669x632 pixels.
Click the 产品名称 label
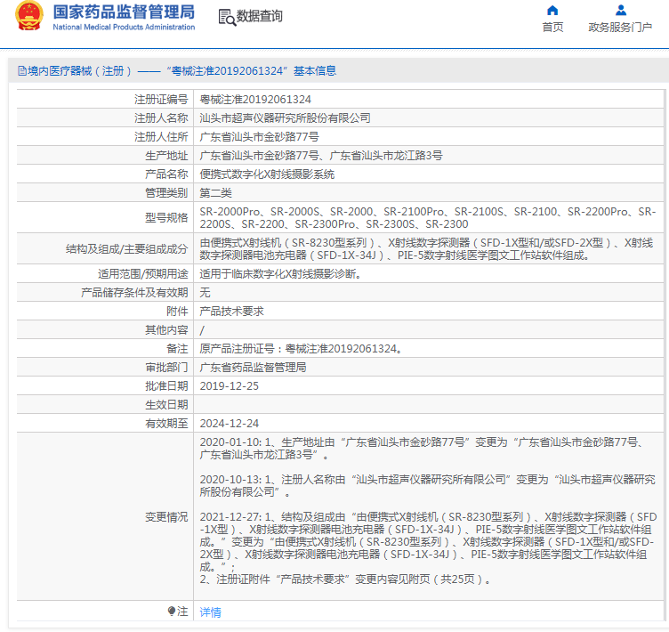pyautogui.click(x=166, y=174)
